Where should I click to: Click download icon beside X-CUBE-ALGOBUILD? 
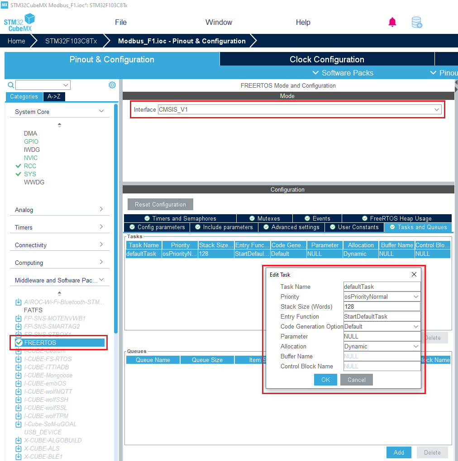click(x=18, y=440)
